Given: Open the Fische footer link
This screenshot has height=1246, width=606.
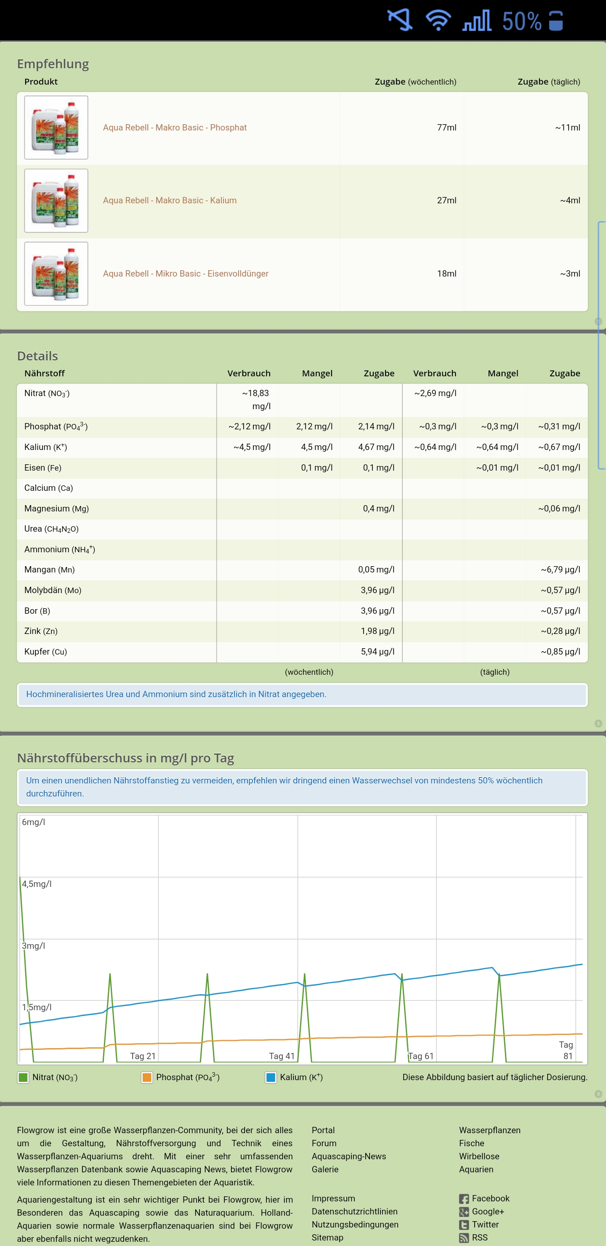Looking at the screenshot, I should (472, 1143).
